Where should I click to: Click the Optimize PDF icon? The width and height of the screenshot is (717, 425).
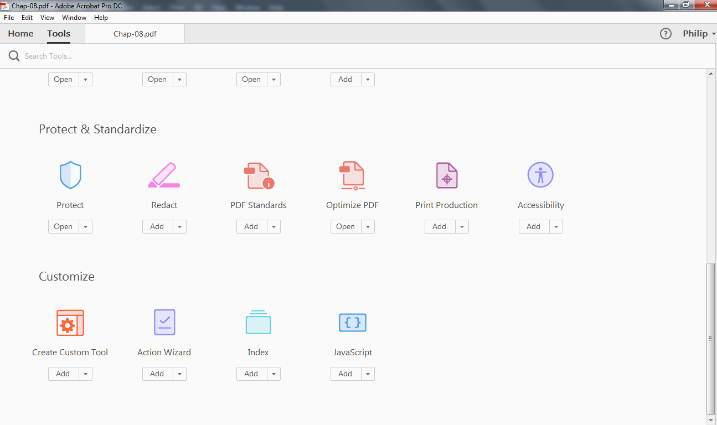tap(352, 175)
